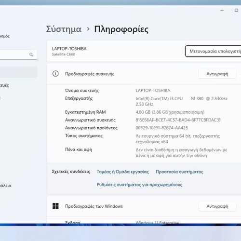Open the sidebar item ending in ευές
Screen dimensions: 241x241
coord(4,85)
